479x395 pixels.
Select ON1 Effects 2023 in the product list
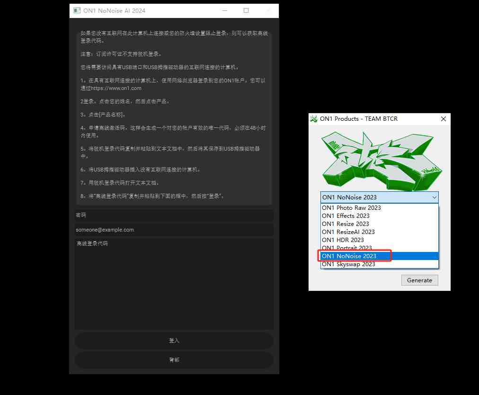[x=346, y=215]
